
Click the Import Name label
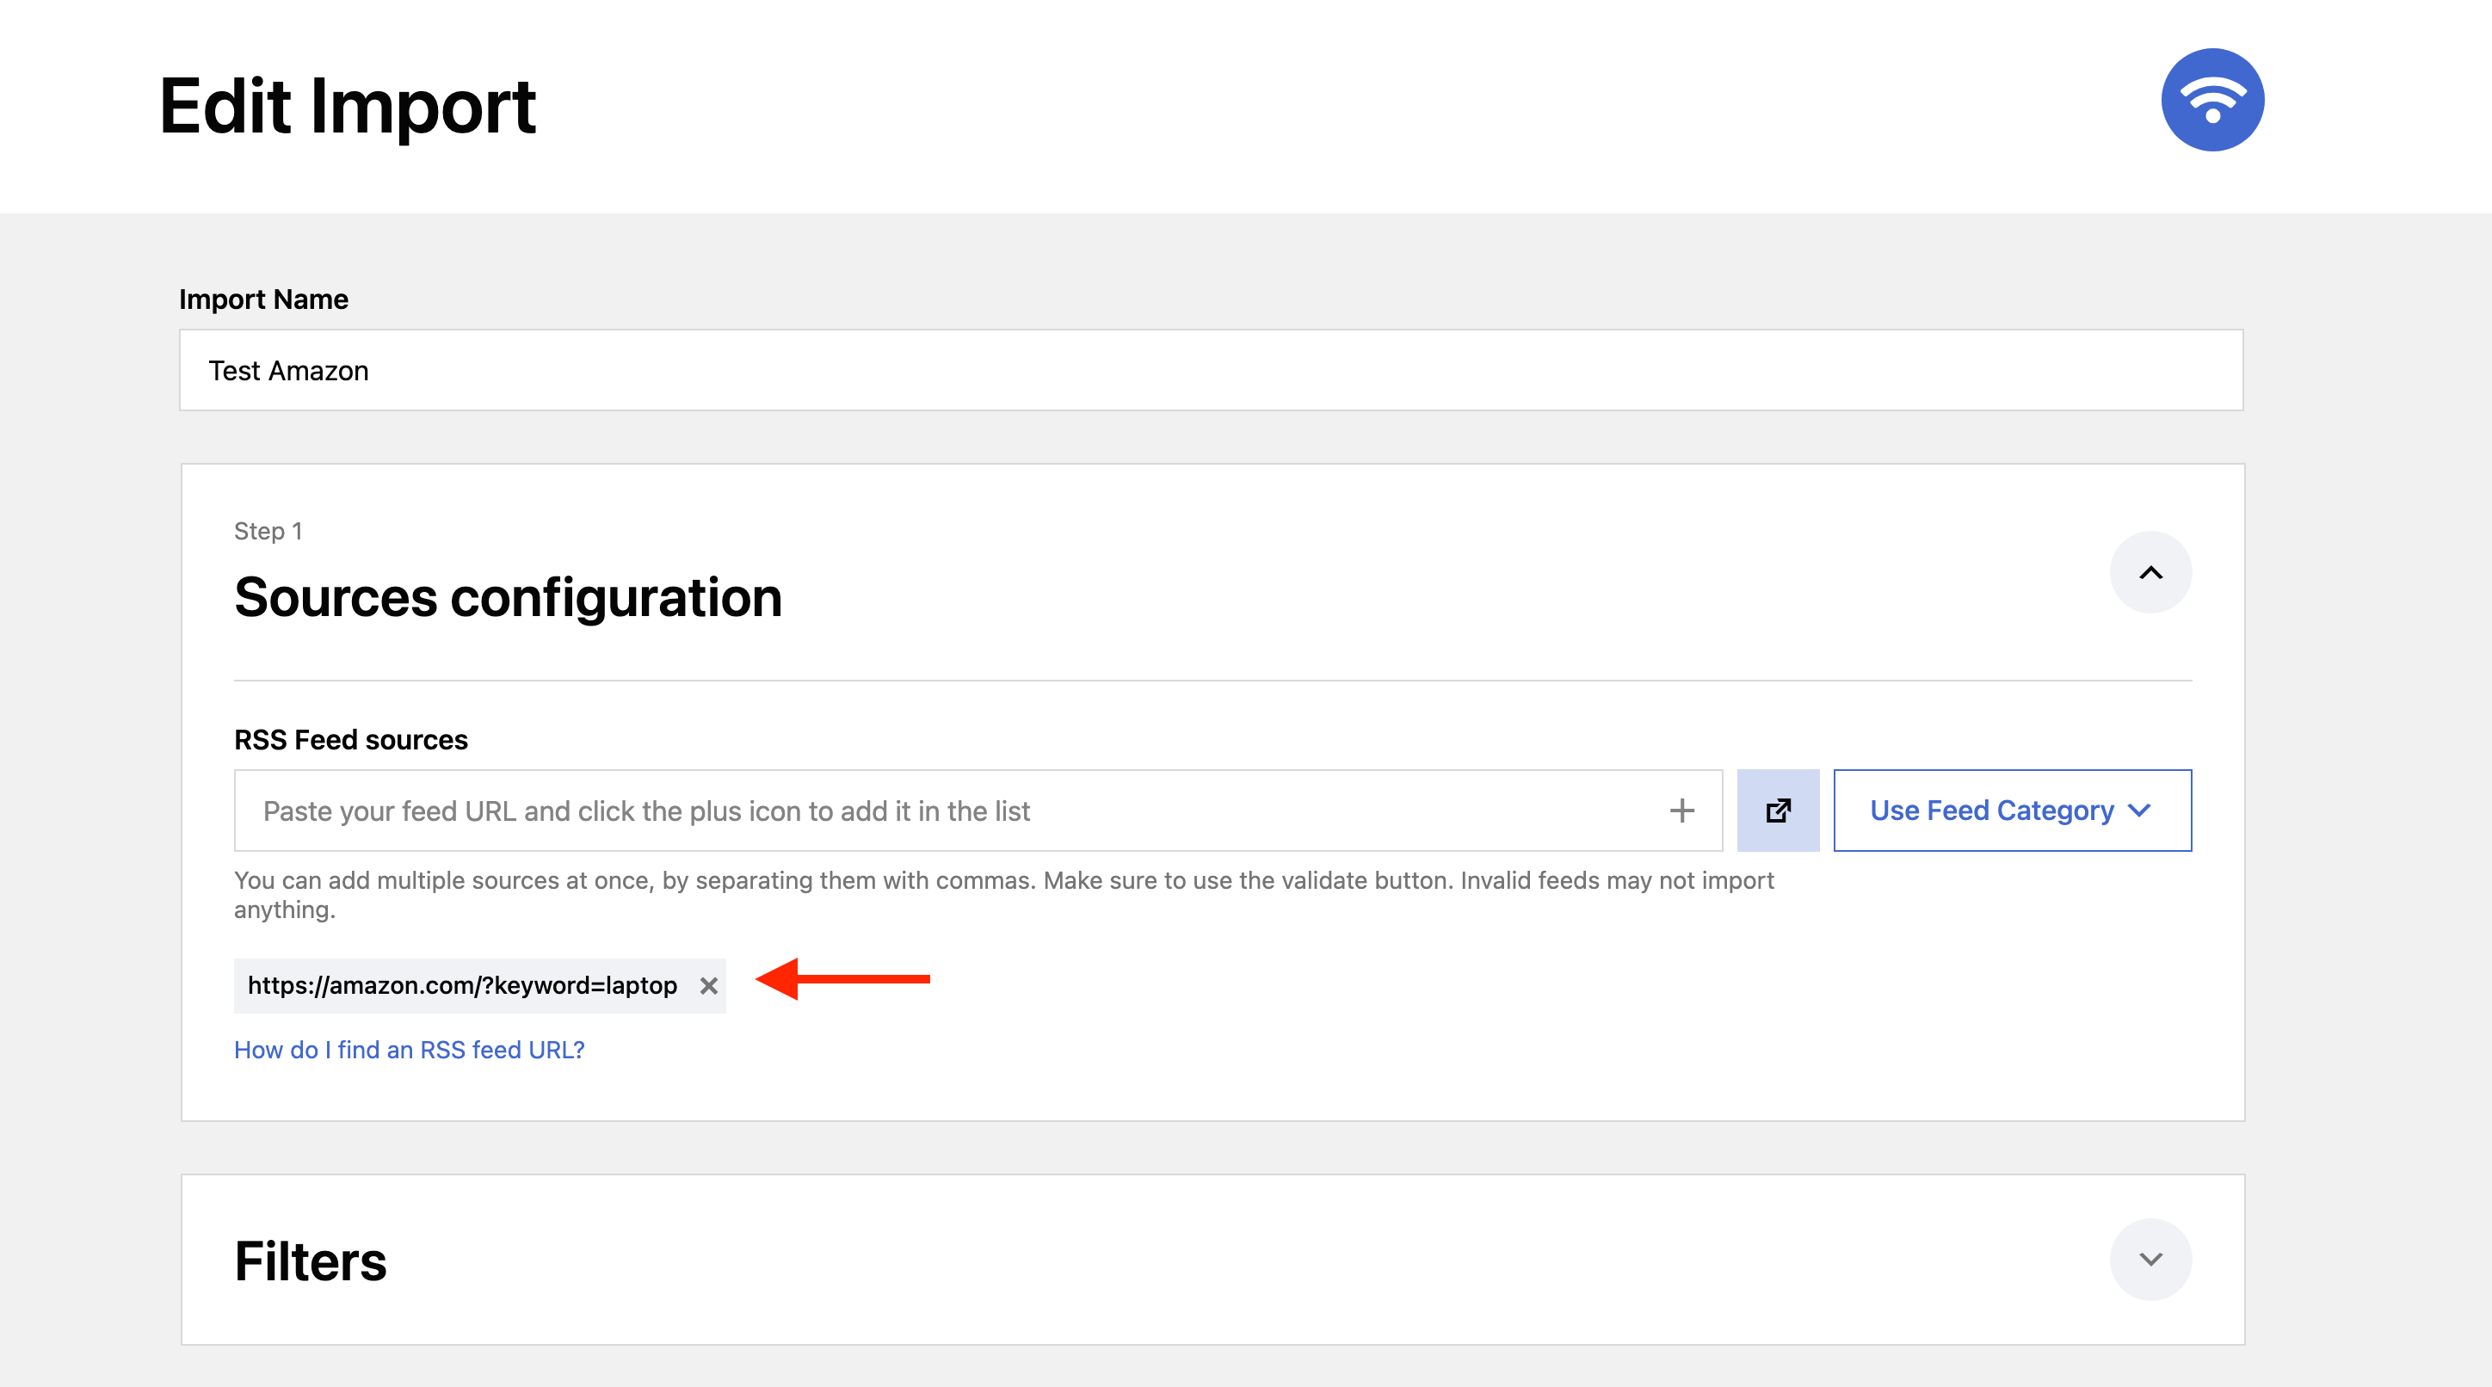263,299
